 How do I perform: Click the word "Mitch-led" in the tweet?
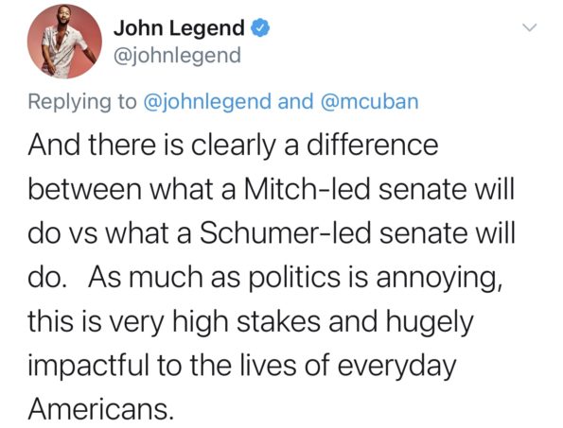coord(307,189)
